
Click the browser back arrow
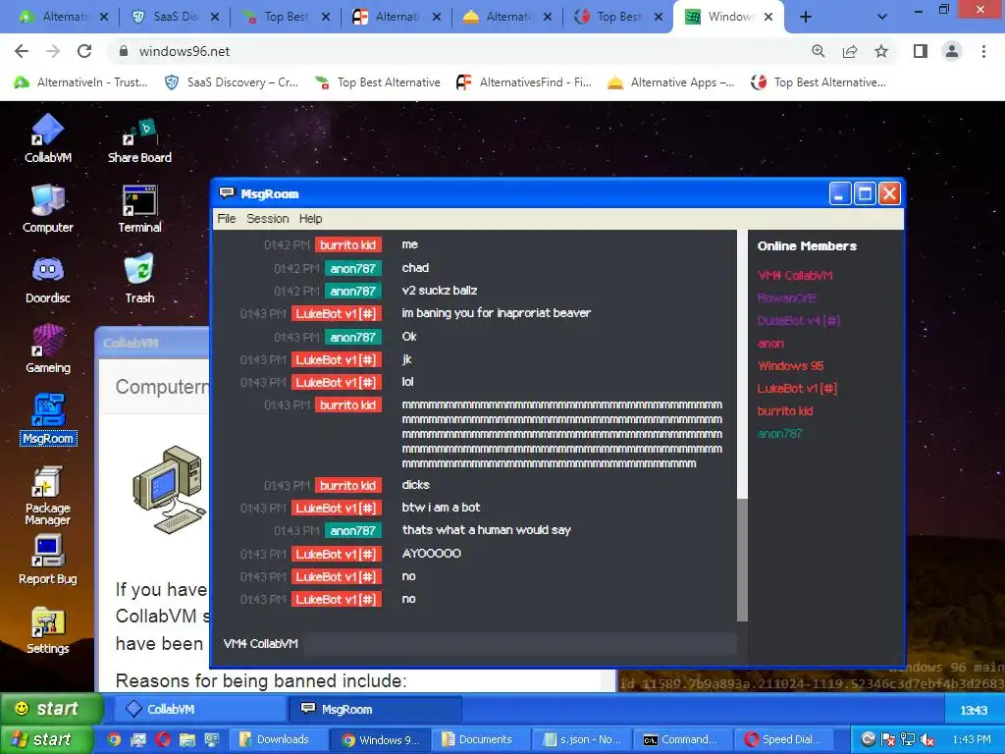[x=22, y=51]
